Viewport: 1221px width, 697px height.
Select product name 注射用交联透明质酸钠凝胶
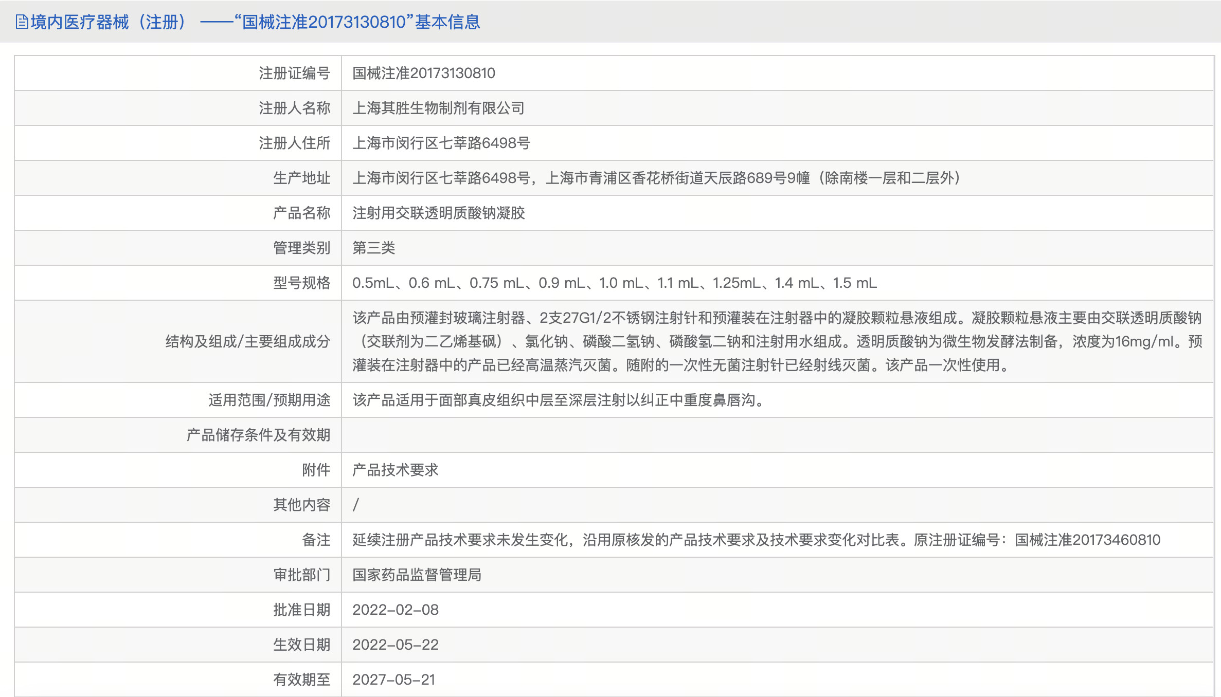(438, 213)
